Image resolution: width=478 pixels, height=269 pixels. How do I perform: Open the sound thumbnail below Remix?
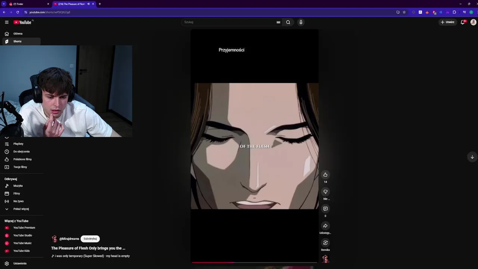[325, 259]
